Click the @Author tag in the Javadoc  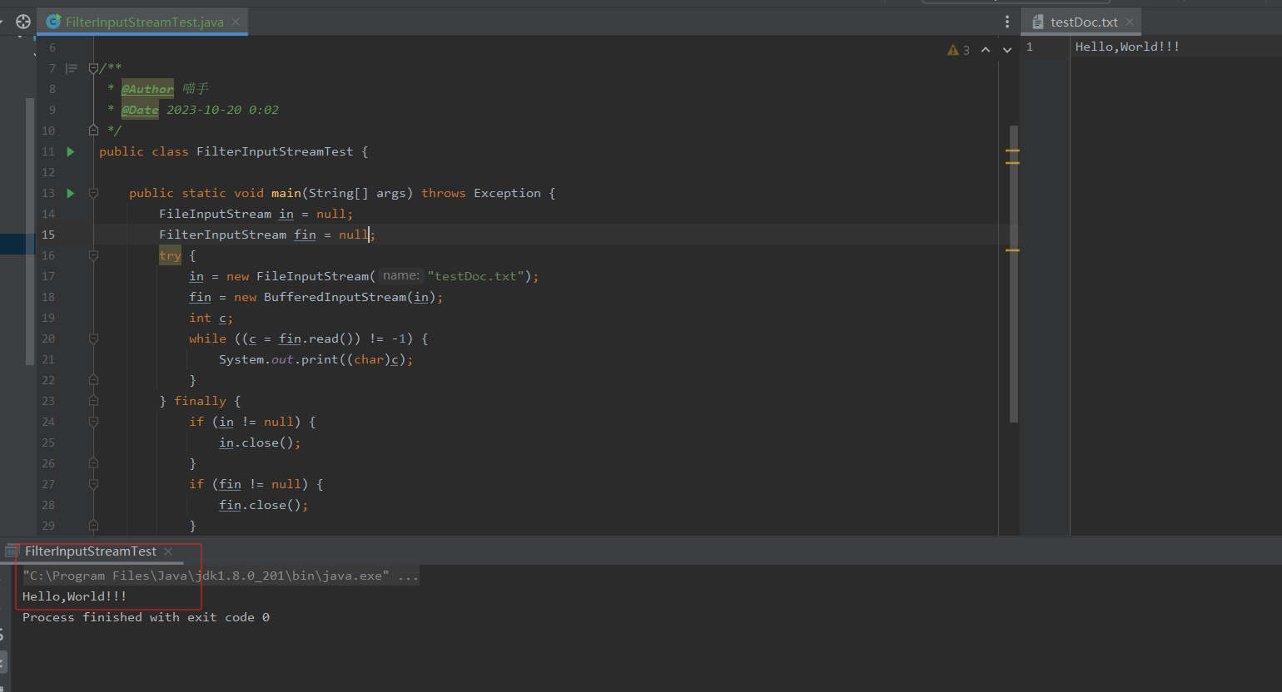(x=147, y=89)
